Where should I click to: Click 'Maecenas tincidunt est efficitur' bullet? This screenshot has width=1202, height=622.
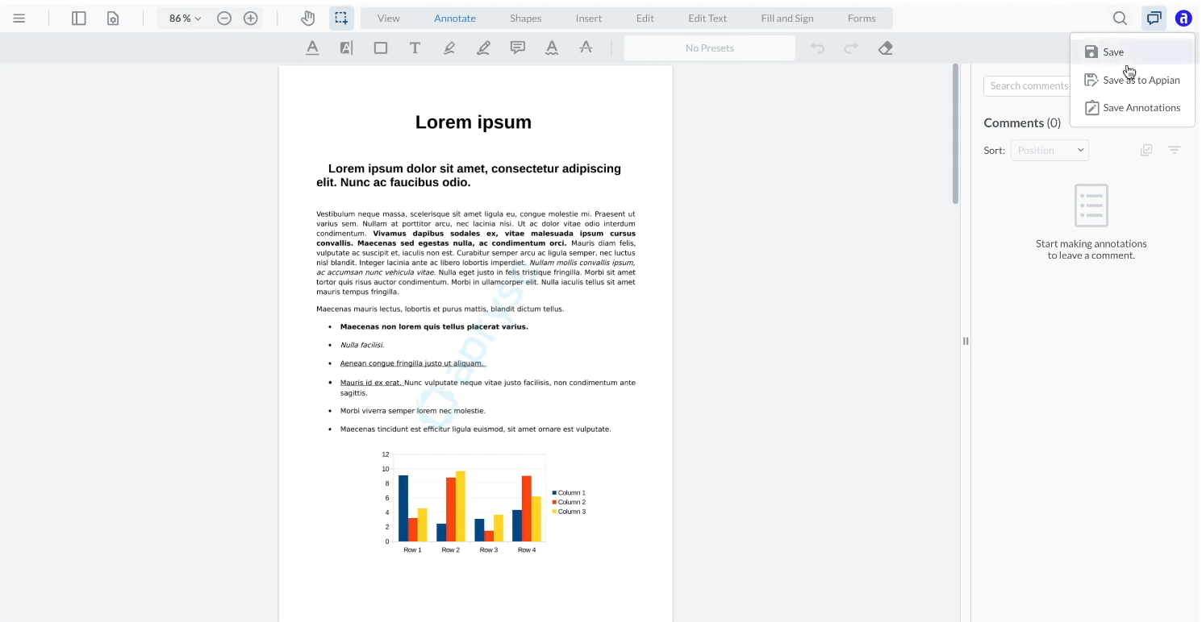coord(476,429)
